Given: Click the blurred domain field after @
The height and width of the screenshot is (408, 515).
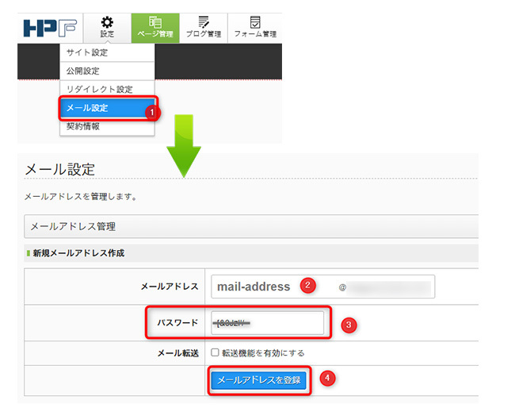Looking at the screenshot, I should [x=392, y=287].
